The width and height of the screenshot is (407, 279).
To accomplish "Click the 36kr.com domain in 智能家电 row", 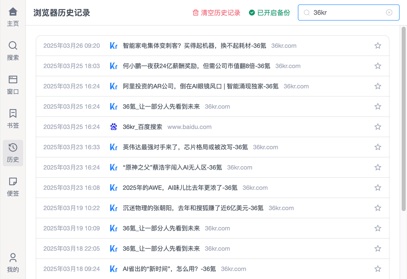I will [x=284, y=46].
